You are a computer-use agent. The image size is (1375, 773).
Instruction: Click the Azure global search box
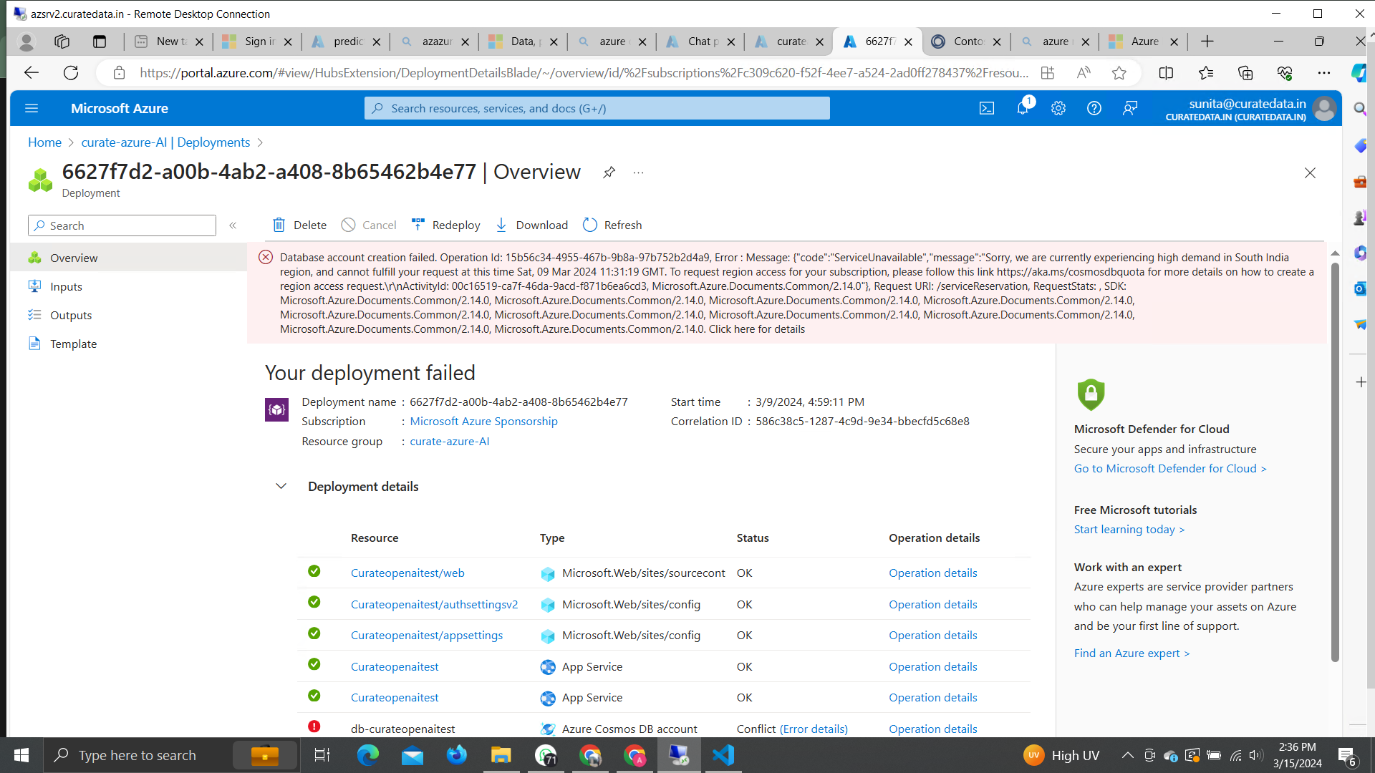pyautogui.click(x=597, y=108)
